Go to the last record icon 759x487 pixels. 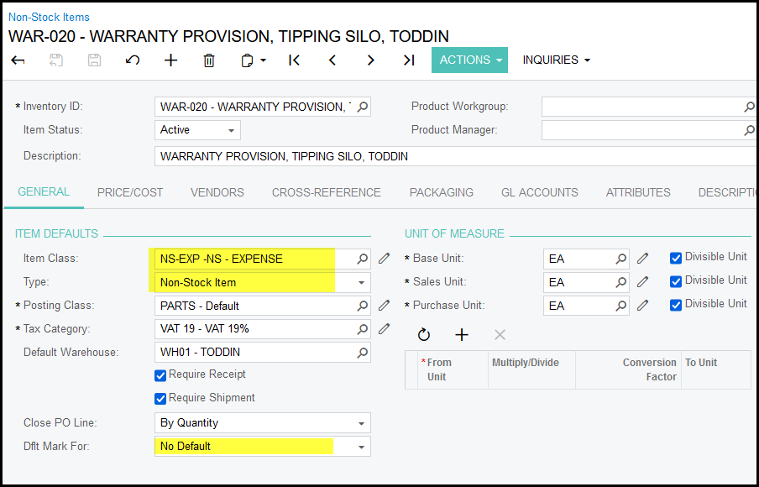click(x=409, y=60)
